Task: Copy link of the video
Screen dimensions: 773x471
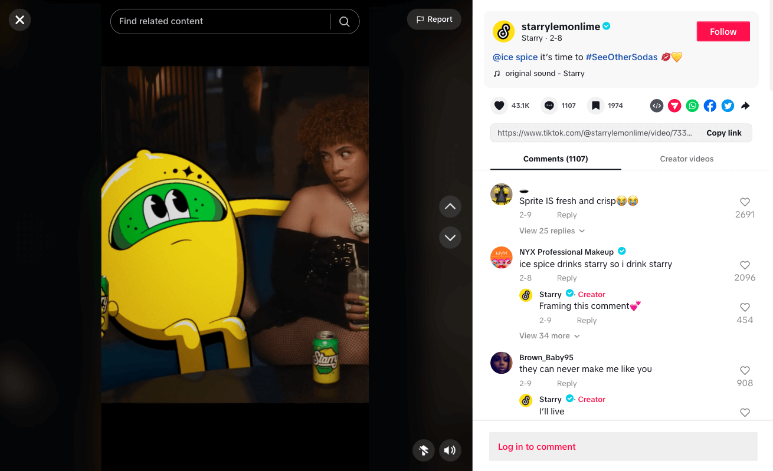Action: 724,133
